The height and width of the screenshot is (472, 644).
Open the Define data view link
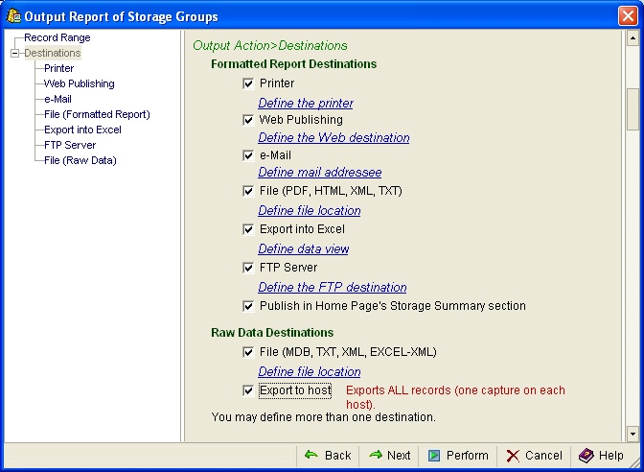coord(303,248)
